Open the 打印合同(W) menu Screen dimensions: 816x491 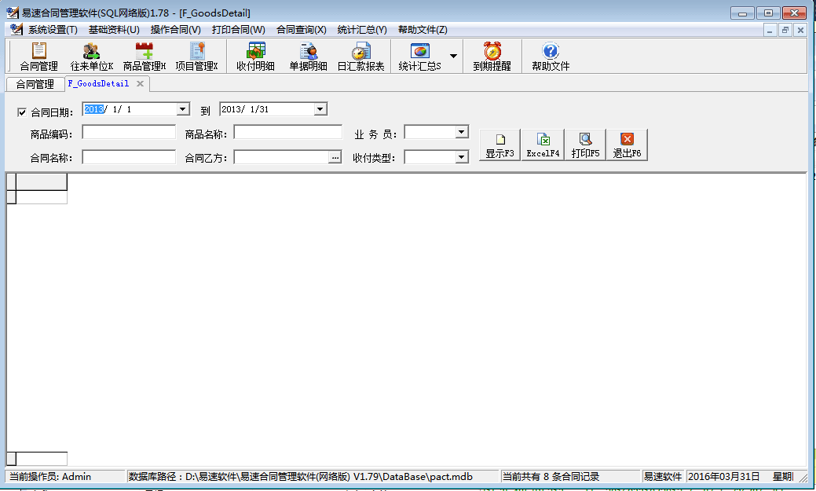click(238, 30)
